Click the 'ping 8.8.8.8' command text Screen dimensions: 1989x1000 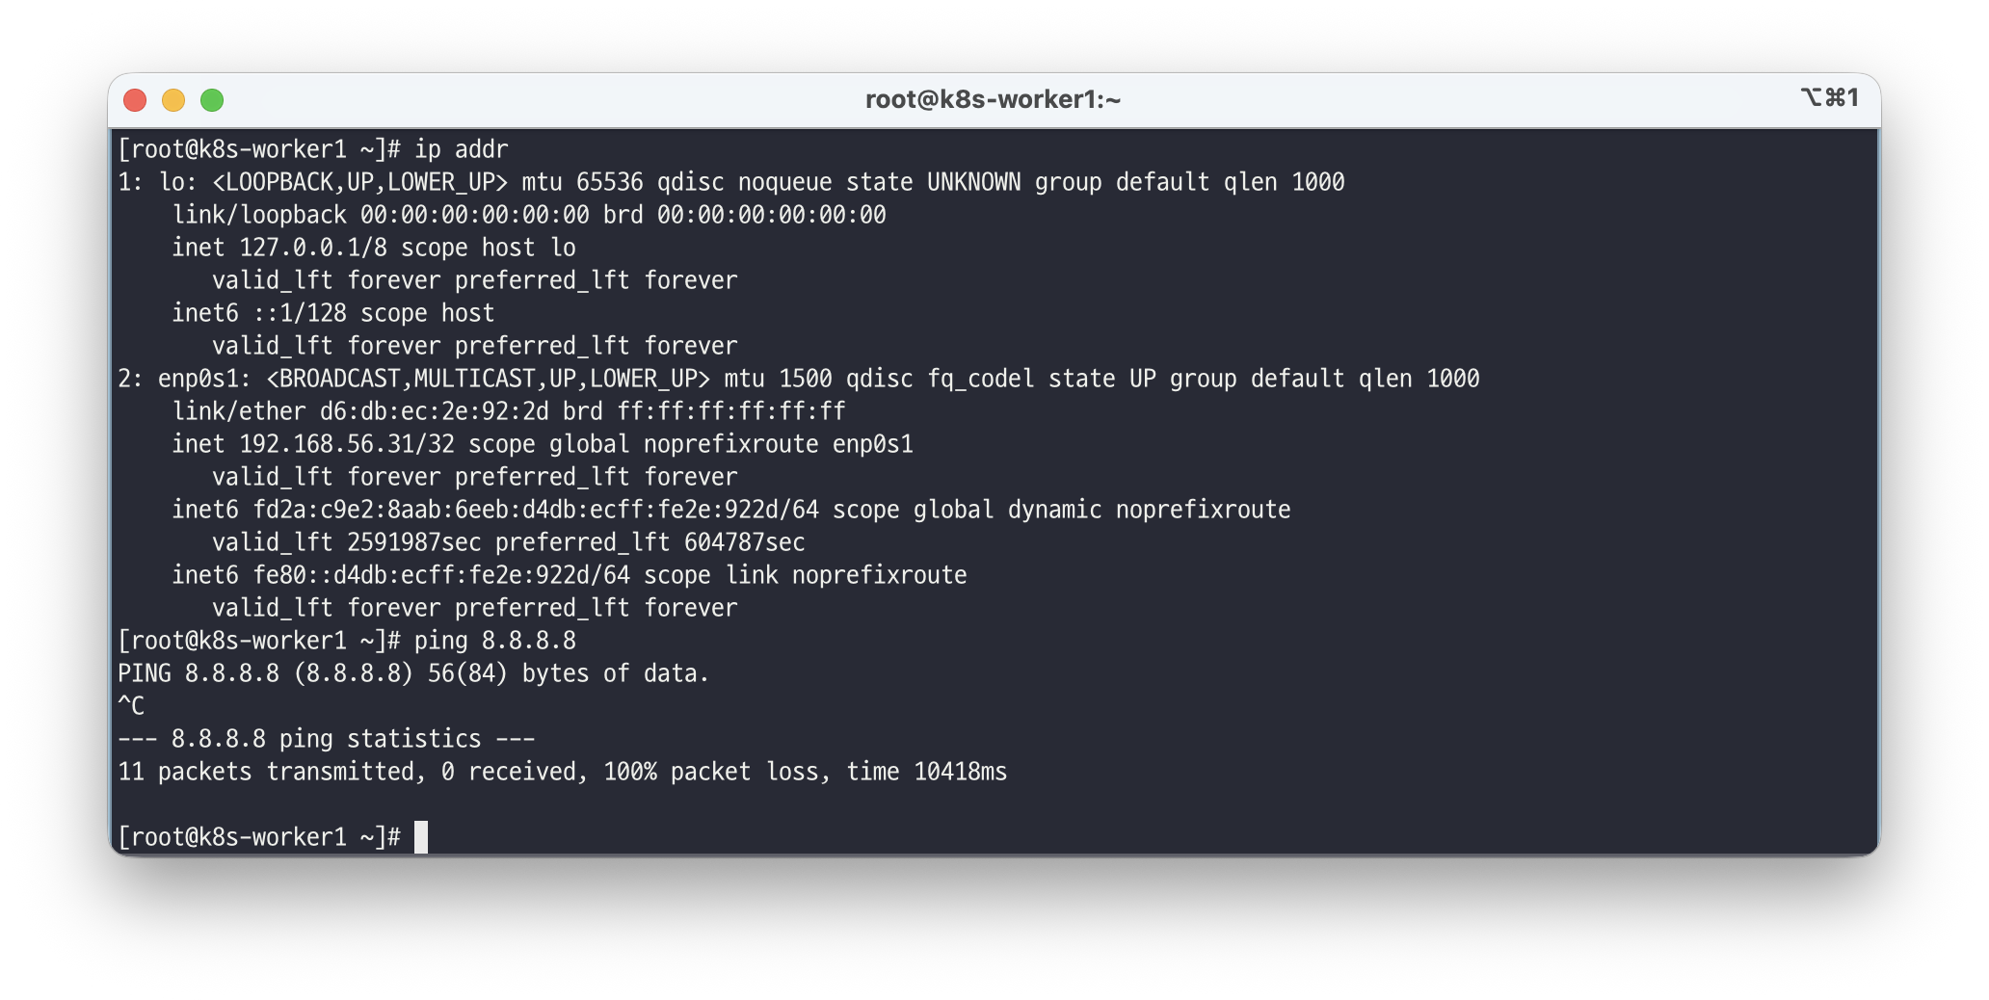[x=494, y=641]
